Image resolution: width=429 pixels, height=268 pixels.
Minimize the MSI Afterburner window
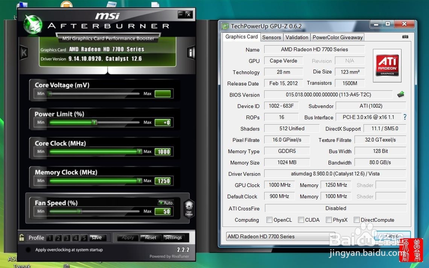pos(181,14)
